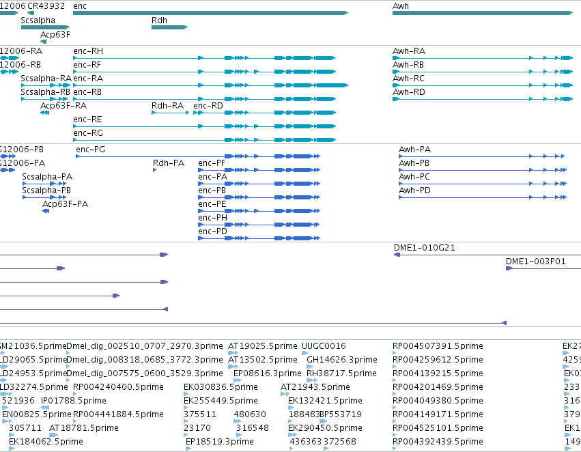
Task: Select protein Awh-PA
Action: (482, 156)
